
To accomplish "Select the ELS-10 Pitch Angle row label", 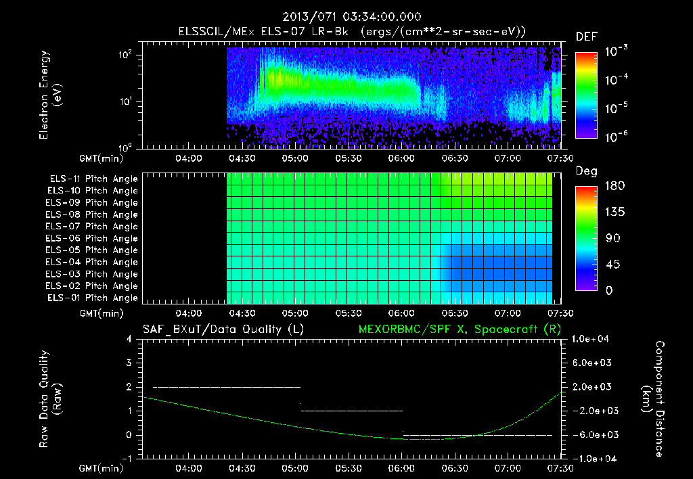I will point(93,191).
